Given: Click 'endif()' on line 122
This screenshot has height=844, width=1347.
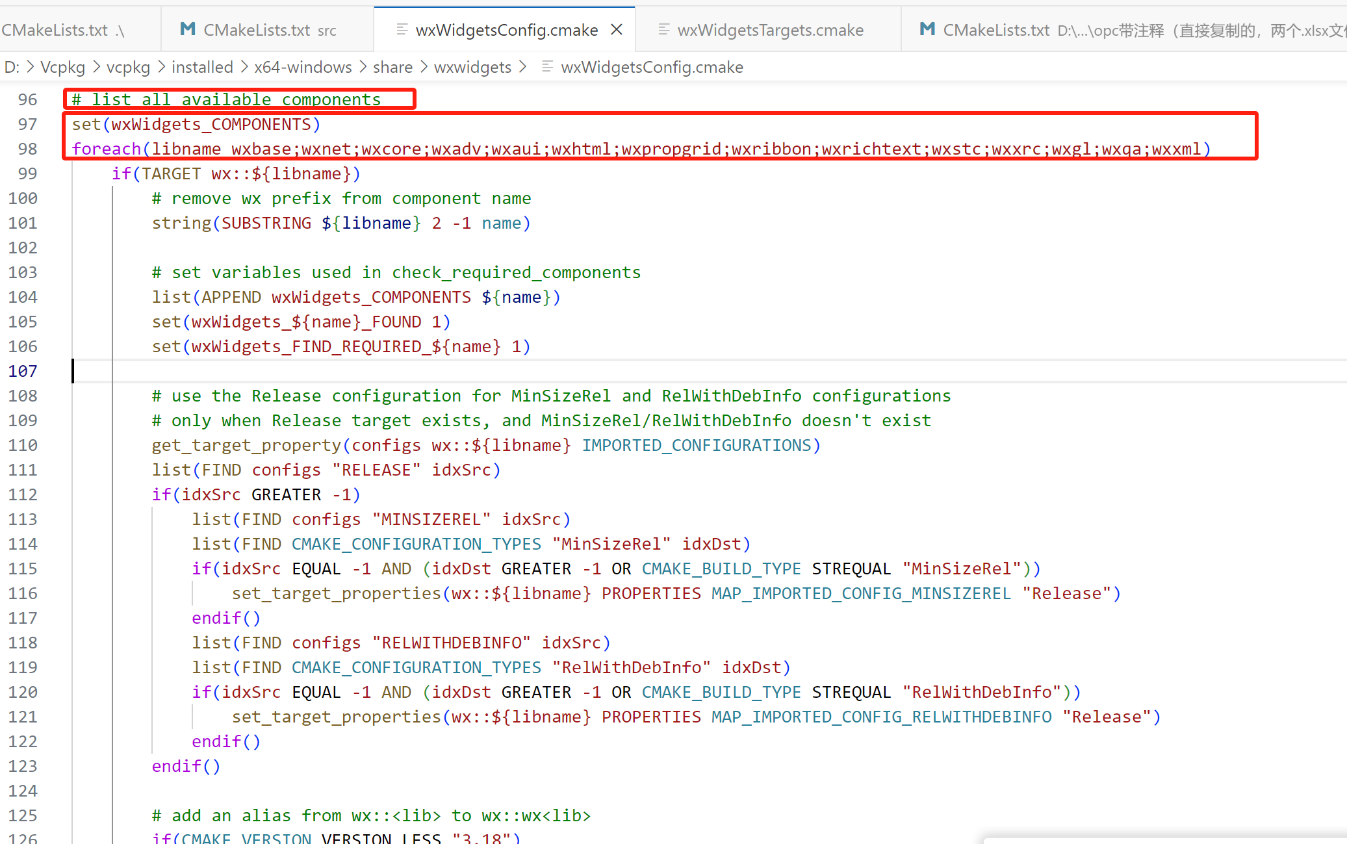Looking at the screenshot, I should [226, 741].
